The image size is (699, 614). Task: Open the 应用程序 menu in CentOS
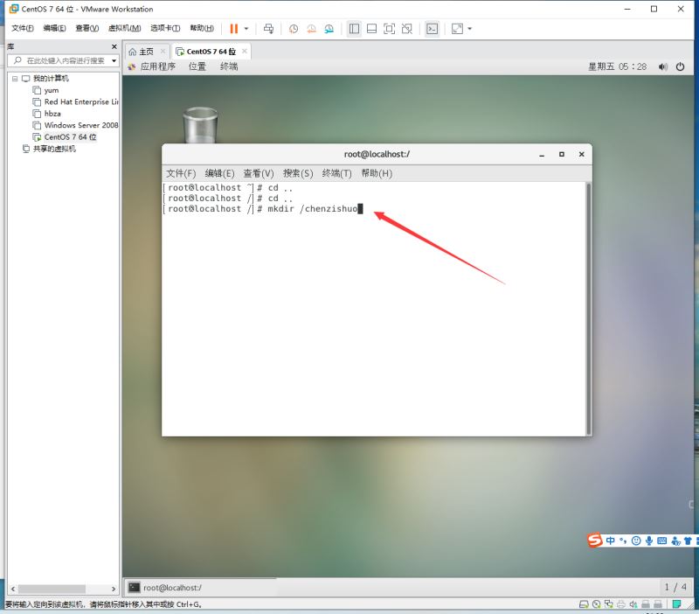157,66
